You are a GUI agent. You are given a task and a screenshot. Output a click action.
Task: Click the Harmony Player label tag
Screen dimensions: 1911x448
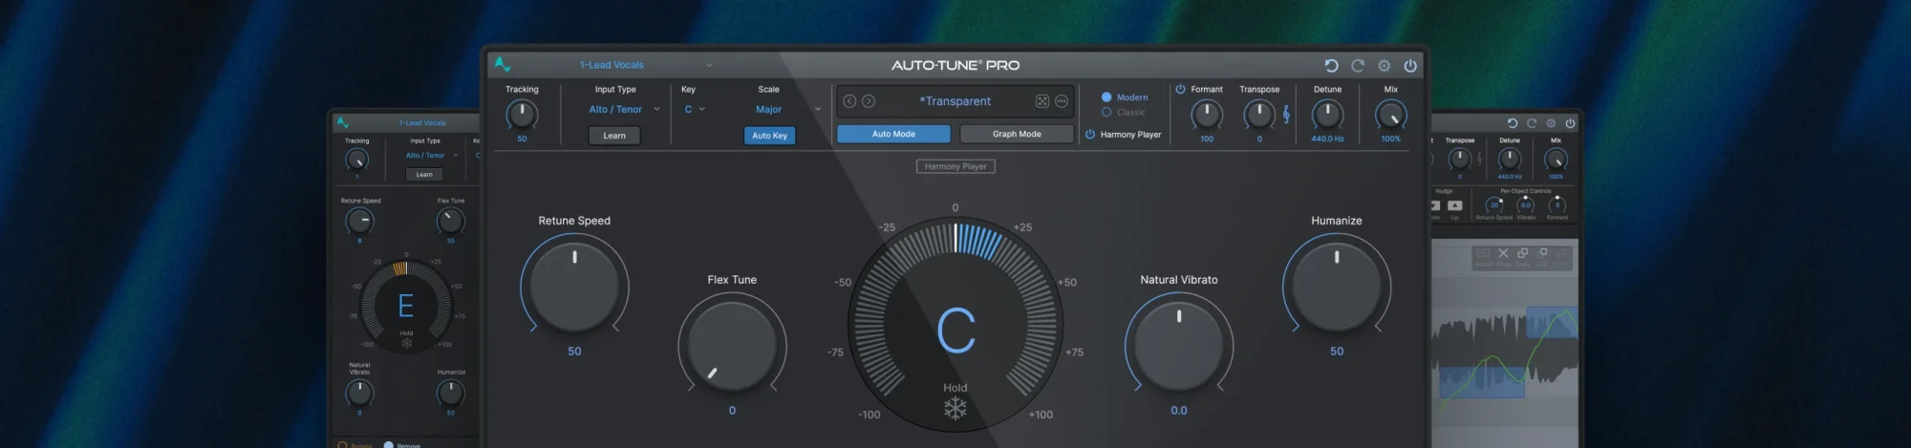click(955, 166)
